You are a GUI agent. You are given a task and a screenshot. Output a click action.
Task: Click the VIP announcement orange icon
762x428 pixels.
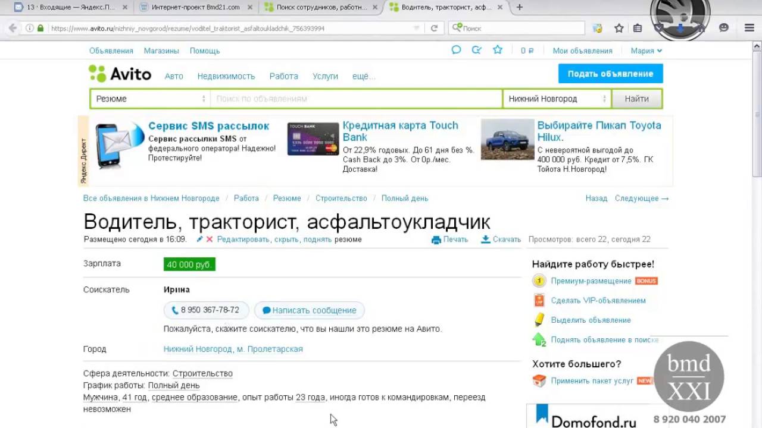(x=539, y=300)
